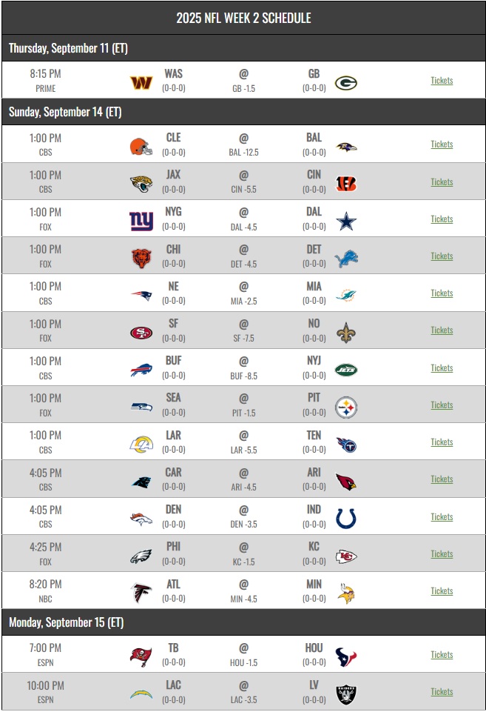Click the Minnesota Vikings logo
Image resolution: width=486 pixels, height=712 pixels.
346,592
